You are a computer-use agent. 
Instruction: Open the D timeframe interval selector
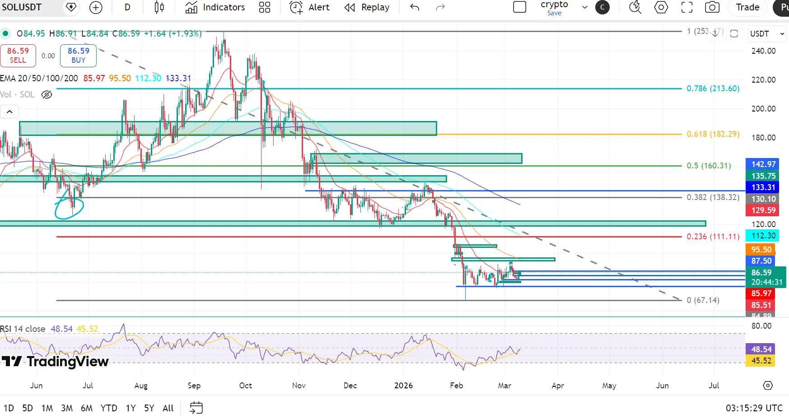point(127,7)
